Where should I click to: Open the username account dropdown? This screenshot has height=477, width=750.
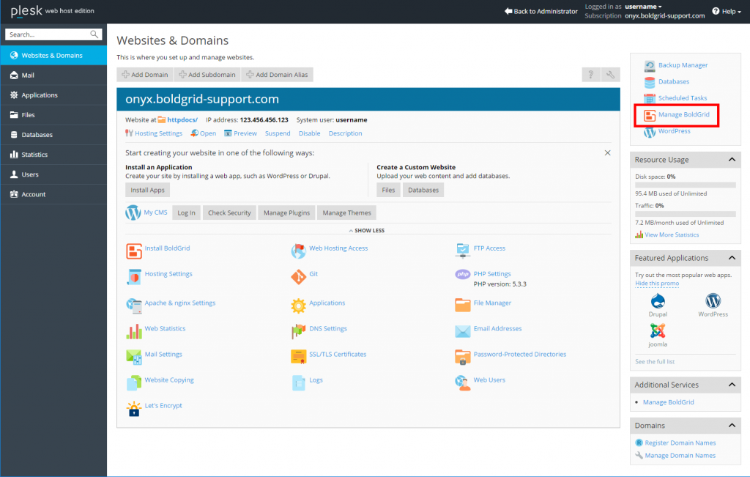click(x=643, y=7)
